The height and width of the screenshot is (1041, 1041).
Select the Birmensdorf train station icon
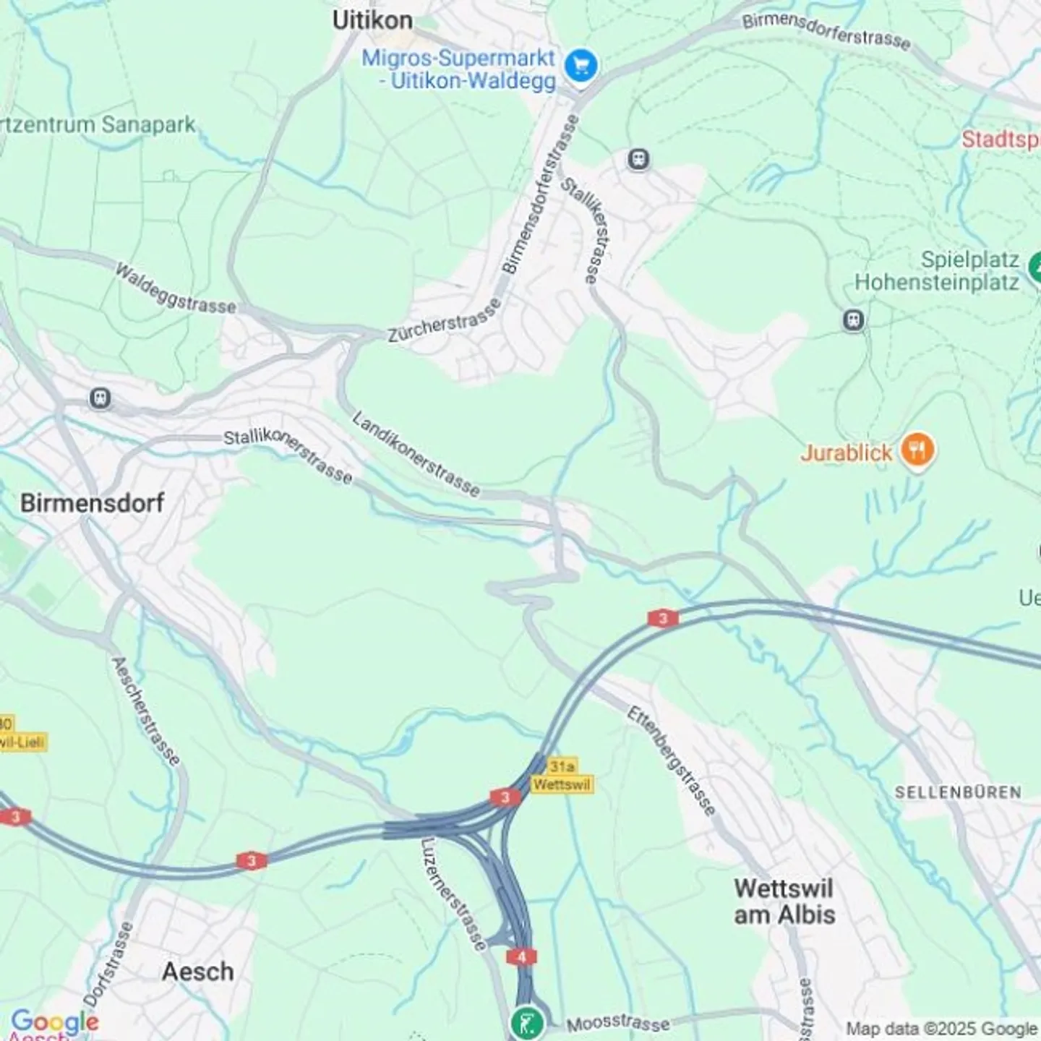(x=100, y=398)
